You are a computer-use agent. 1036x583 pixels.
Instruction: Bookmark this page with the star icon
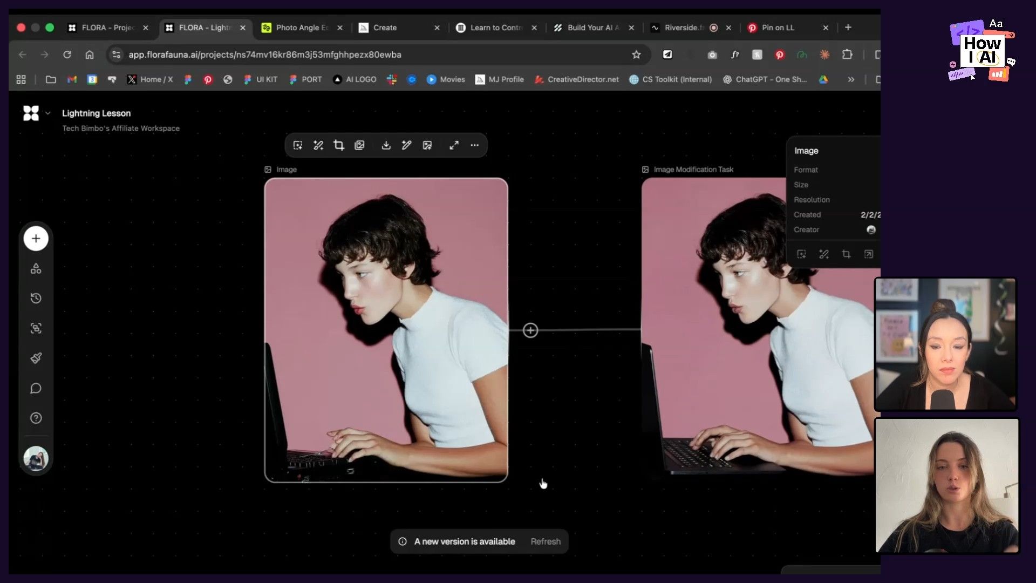coord(636,55)
